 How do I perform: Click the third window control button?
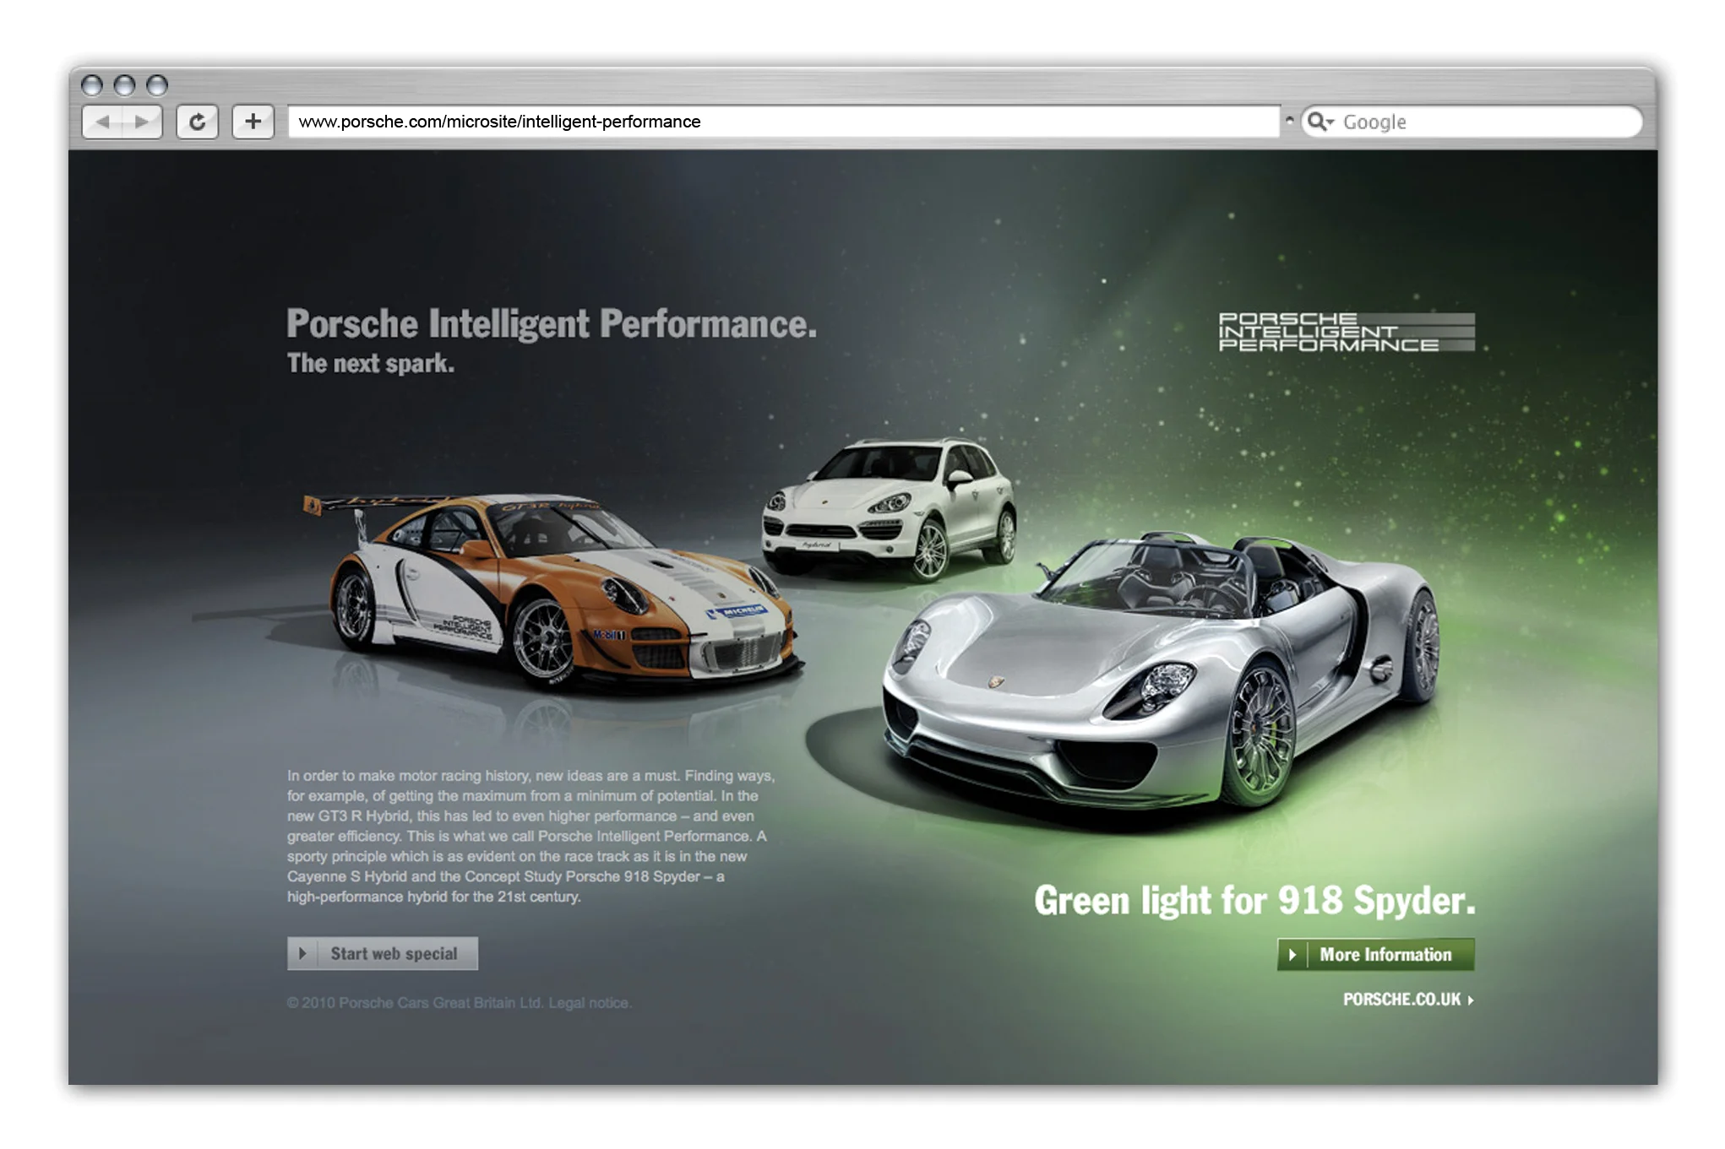click(157, 85)
